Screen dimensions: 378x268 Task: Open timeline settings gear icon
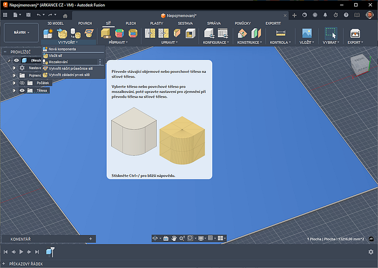[x=370, y=252]
